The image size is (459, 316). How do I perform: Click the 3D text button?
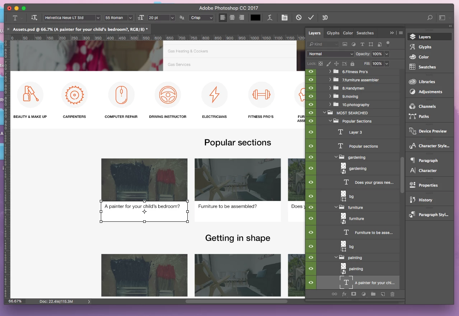click(x=325, y=18)
